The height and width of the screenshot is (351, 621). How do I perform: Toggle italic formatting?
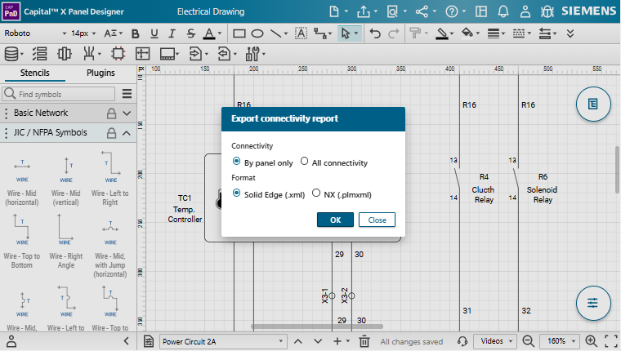[172, 33]
